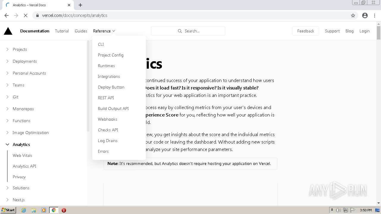Select CLI from Reference menu

coord(101,44)
